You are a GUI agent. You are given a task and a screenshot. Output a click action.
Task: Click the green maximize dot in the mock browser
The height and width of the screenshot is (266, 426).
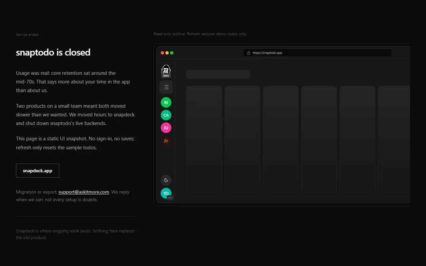(172, 53)
